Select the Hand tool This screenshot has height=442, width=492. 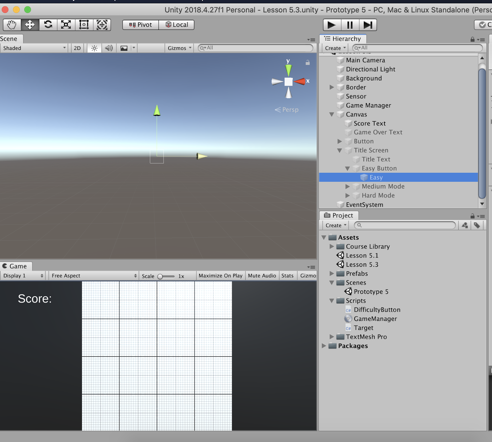[12, 25]
